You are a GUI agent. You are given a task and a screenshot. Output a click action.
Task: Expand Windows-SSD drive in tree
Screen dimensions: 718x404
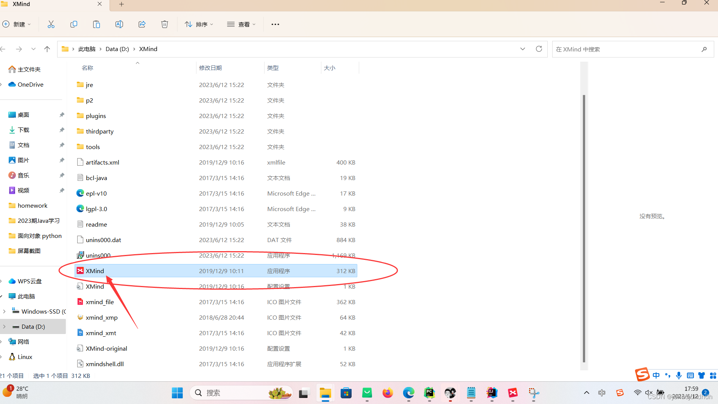pos(4,311)
